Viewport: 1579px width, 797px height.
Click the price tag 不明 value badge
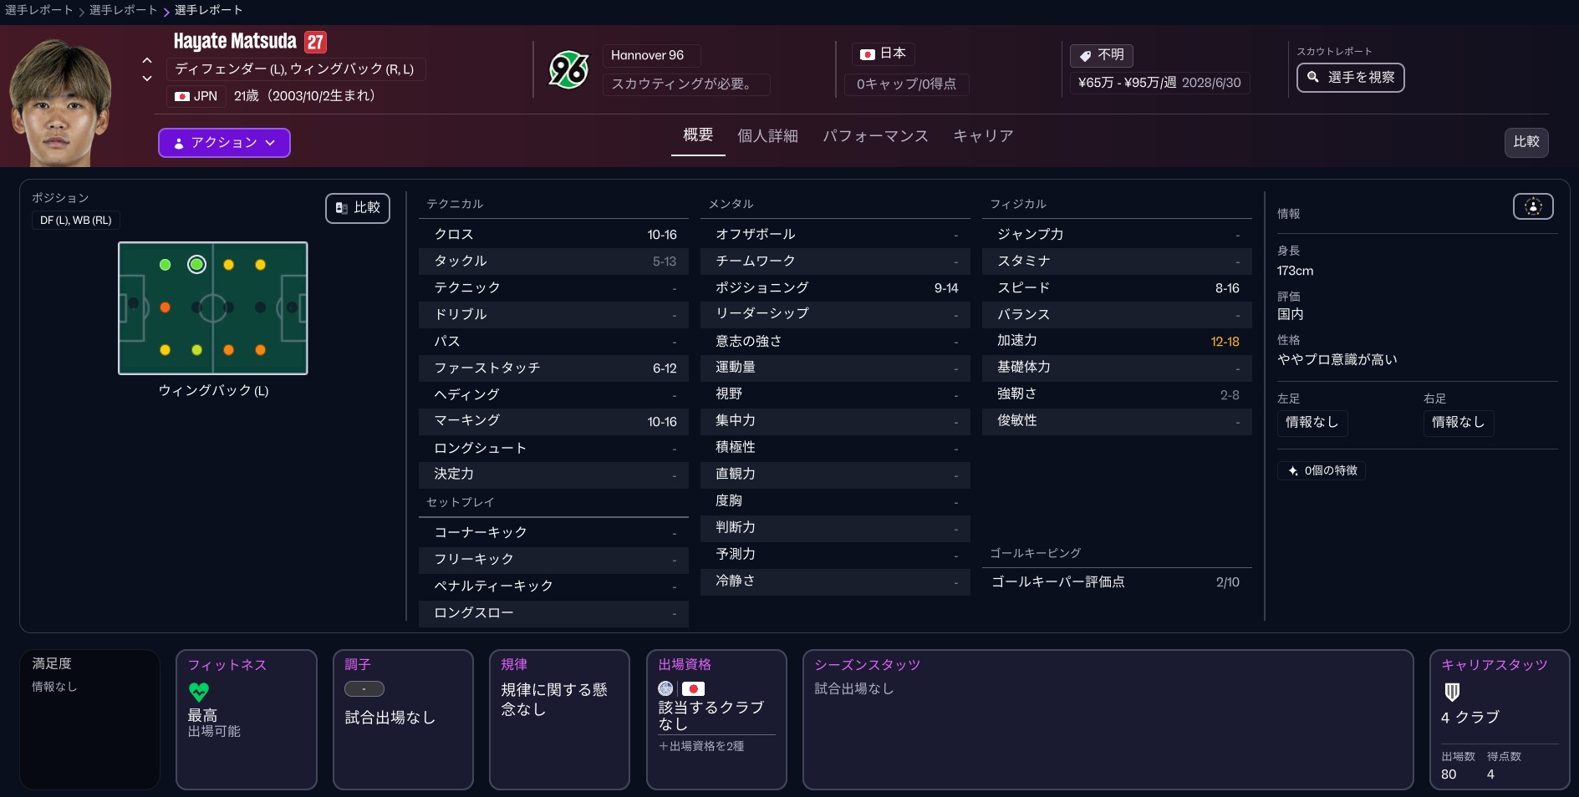pos(1101,55)
